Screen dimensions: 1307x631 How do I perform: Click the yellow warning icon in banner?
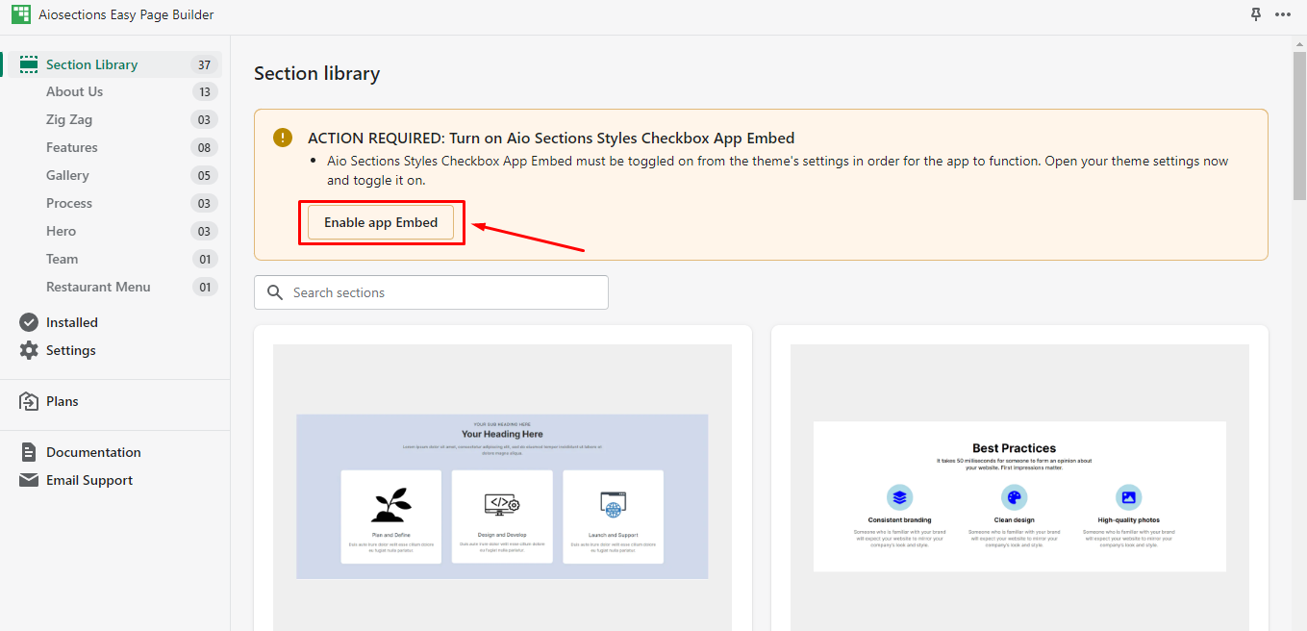(283, 138)
